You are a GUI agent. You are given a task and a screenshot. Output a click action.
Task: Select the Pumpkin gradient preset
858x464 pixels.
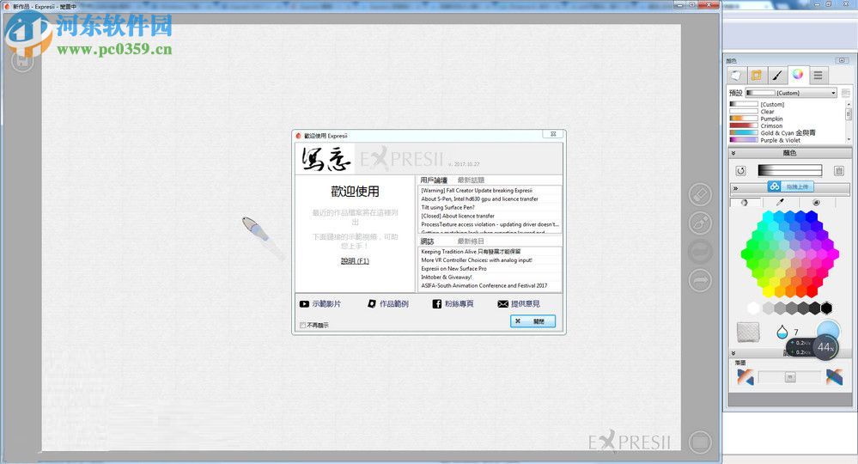pos(787,119)
